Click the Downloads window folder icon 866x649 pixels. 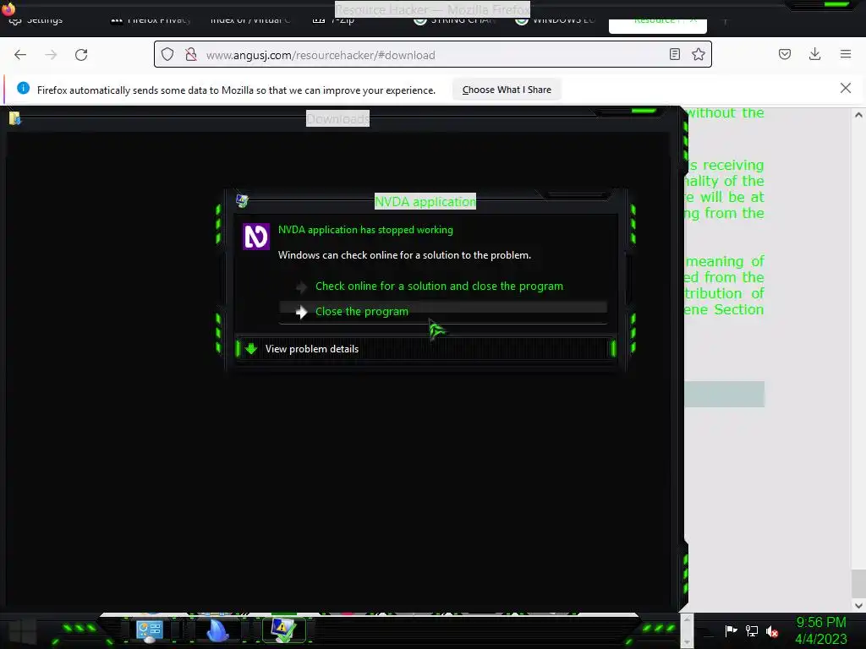pos(15,118)
